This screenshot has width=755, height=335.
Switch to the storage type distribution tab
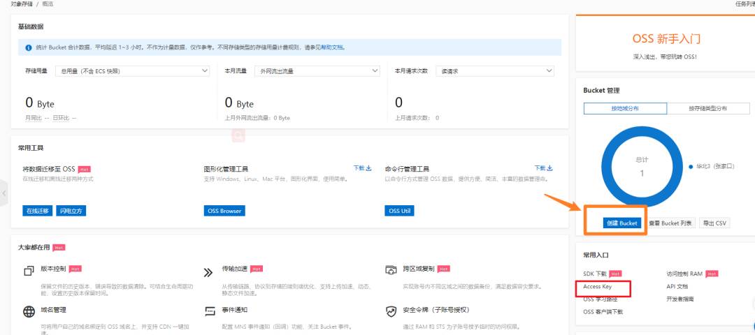click(x=708, y=109)
